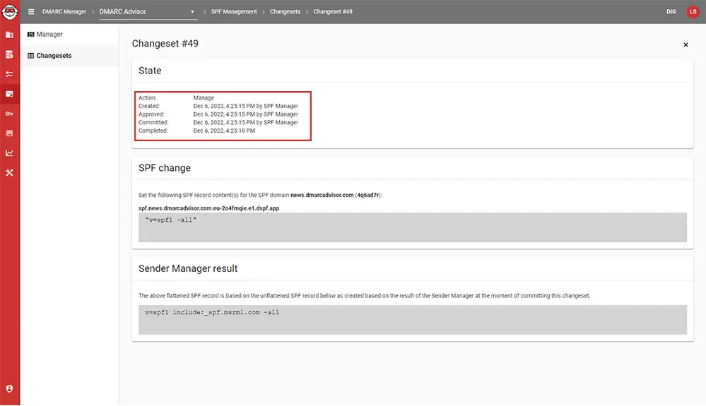The image size is (706, 406).
Task: Open the LS user avatar menu
Action: click(693, 12)
